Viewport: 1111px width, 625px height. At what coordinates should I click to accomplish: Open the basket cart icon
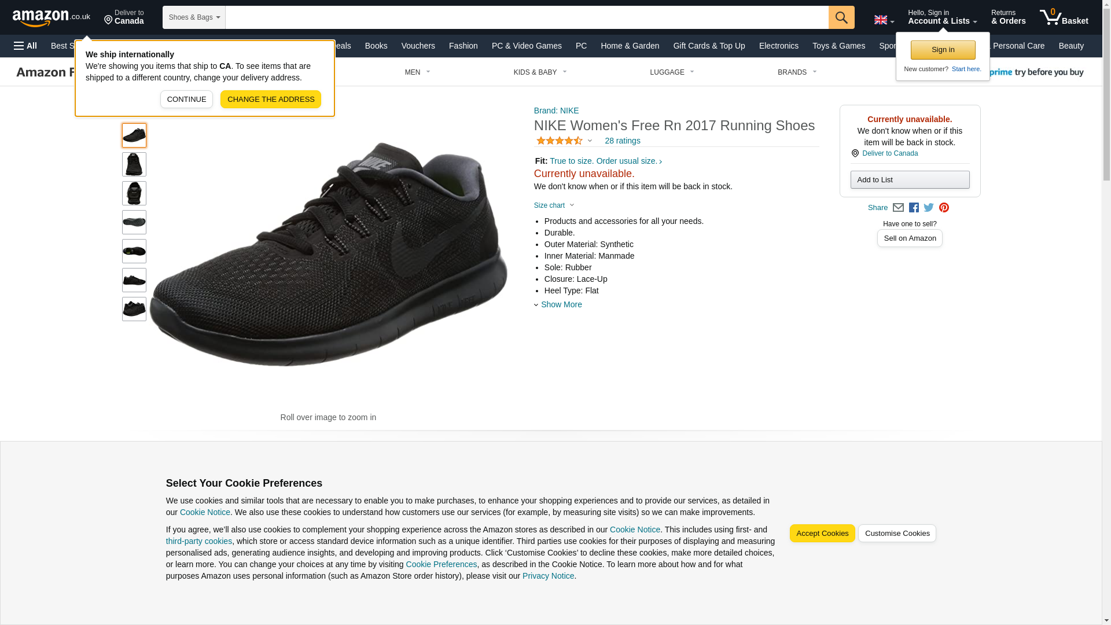1063,17
